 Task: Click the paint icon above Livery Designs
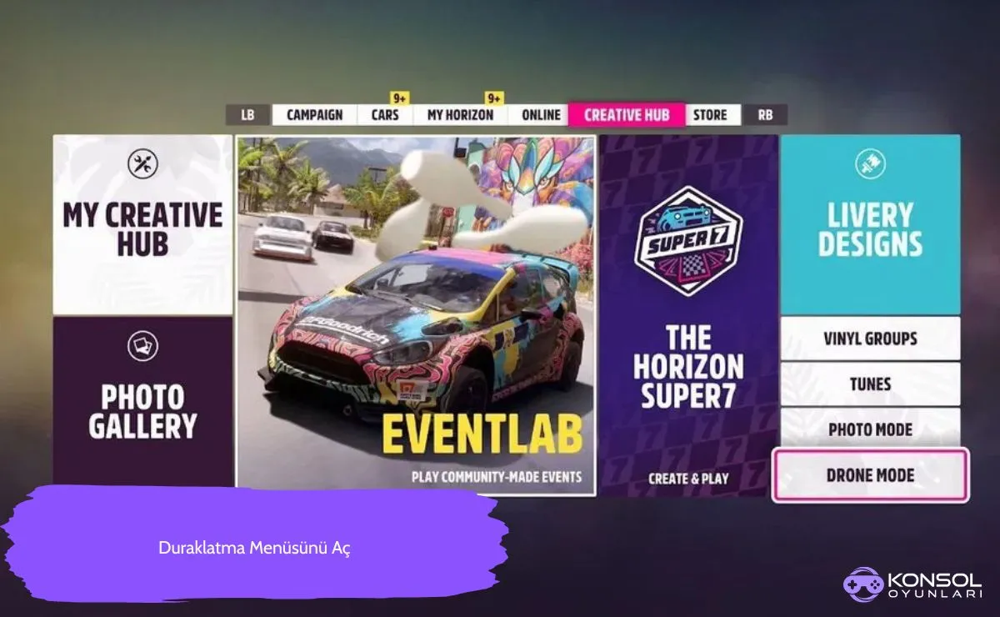point(870,163)
